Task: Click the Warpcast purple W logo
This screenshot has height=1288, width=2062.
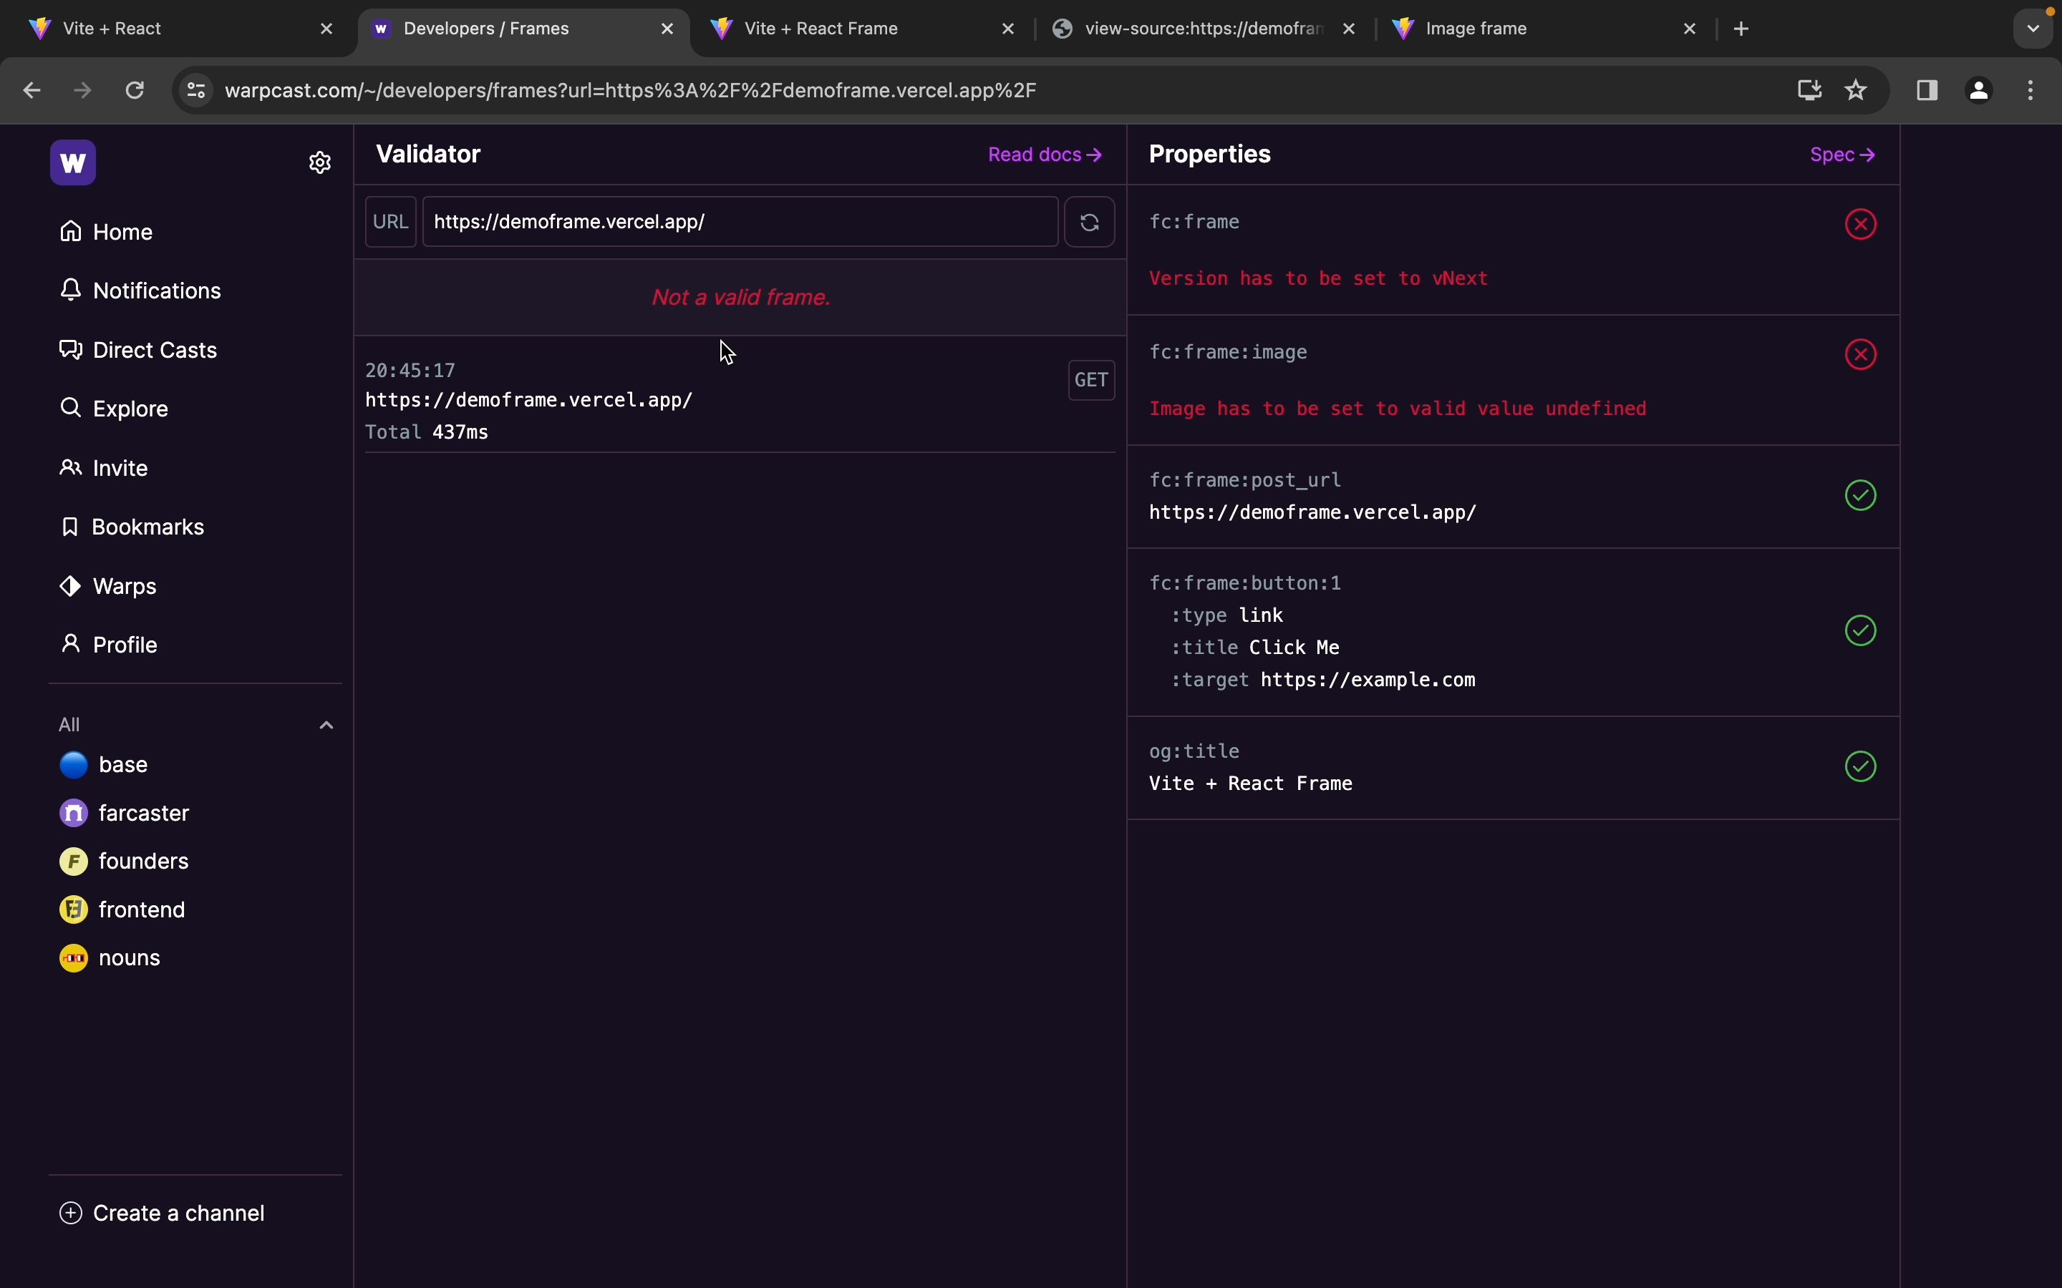Action: click(73, 162)
